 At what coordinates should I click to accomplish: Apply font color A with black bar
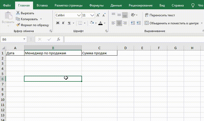[100, 23]
